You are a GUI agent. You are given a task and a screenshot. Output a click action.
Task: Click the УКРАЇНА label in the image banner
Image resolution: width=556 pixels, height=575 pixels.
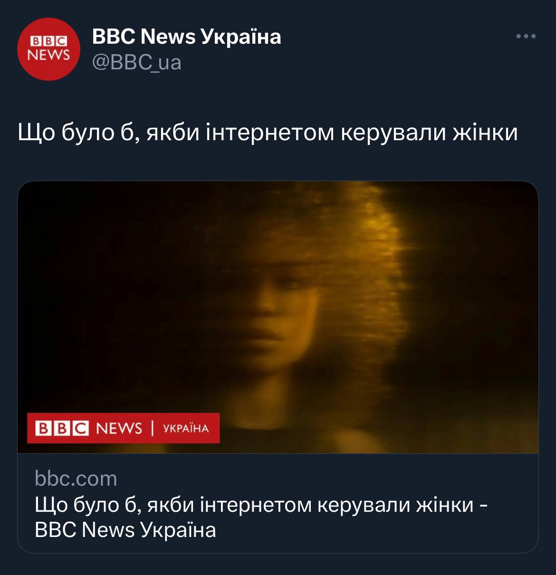186,428
